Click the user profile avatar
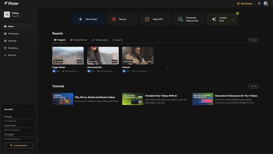The height and width of the screenshot is (154, 273). 266,3
